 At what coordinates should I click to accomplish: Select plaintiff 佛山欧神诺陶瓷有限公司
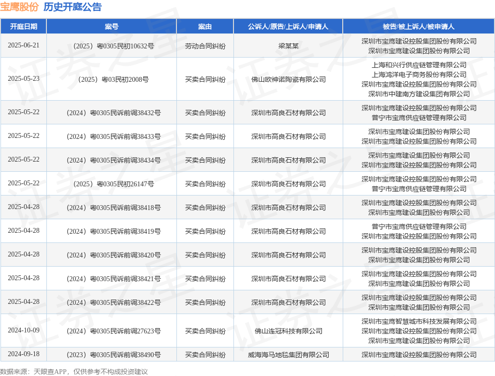click(x=289, y=79)
